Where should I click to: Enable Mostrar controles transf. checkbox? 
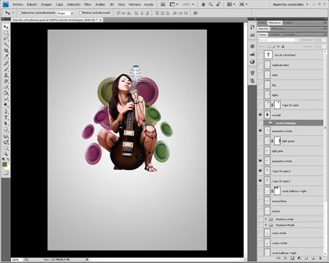pos(80,13)
